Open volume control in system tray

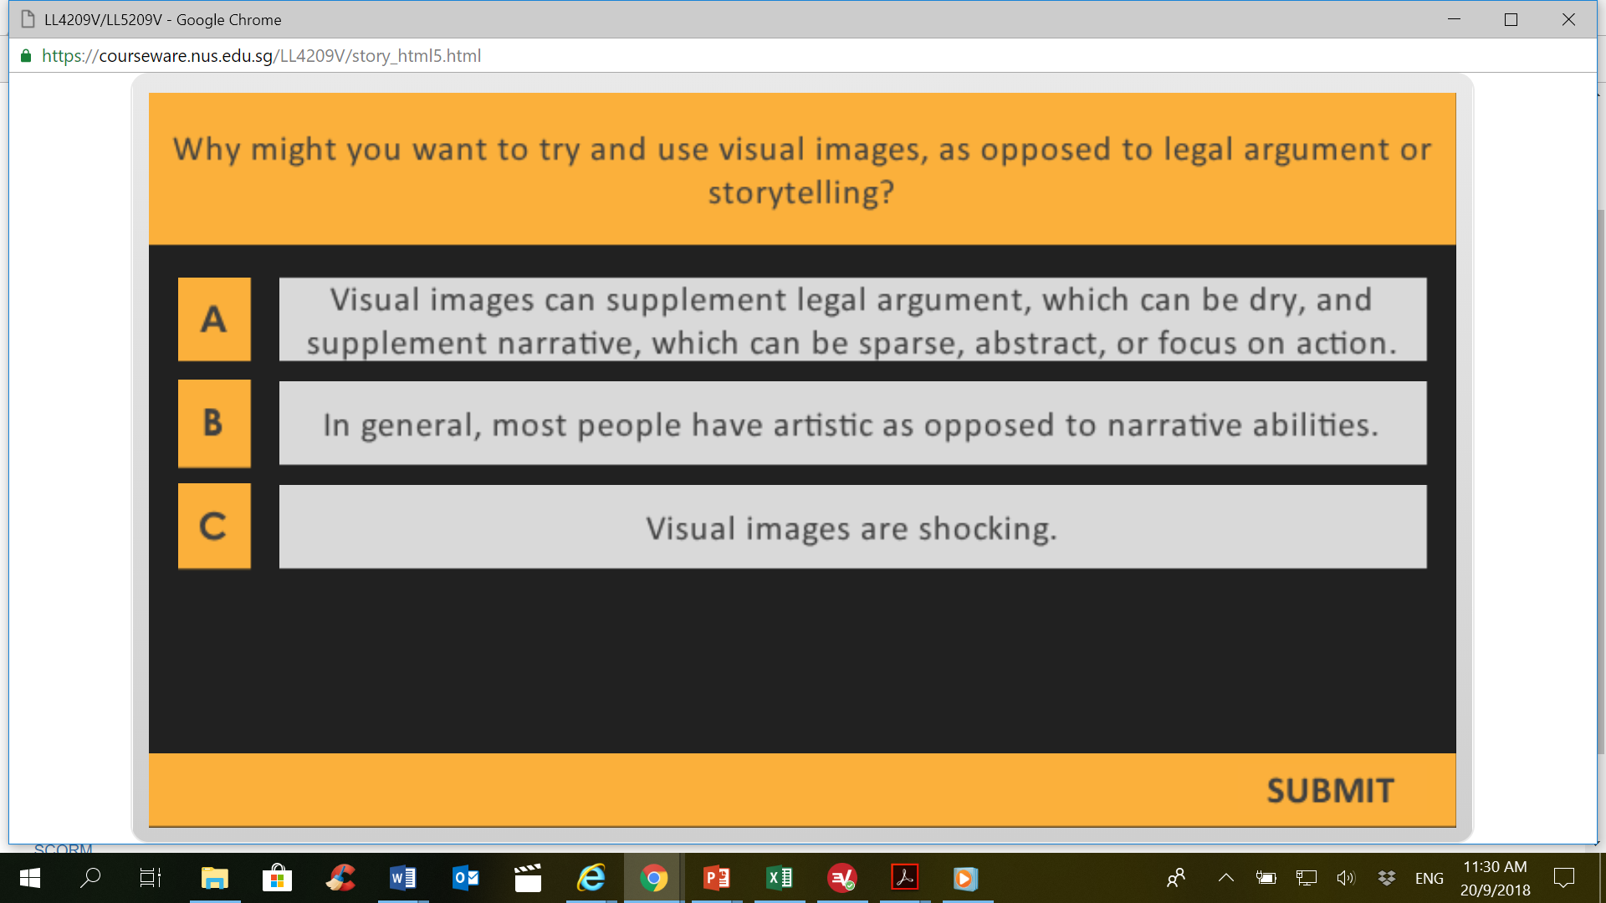pyautogui.click(x=1345, y=878)
